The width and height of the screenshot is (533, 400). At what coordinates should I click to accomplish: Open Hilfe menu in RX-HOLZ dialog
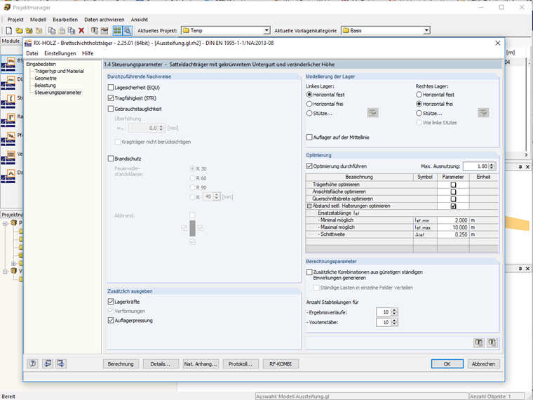point(88,53)
